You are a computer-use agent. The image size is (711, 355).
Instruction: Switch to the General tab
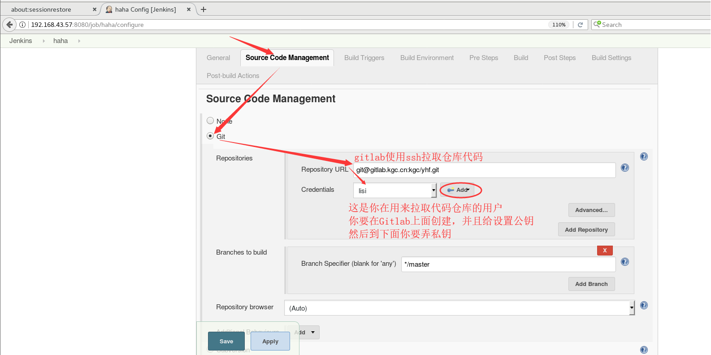pos(218,58)
